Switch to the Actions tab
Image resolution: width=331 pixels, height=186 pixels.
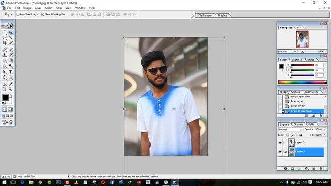pos(296,92)
